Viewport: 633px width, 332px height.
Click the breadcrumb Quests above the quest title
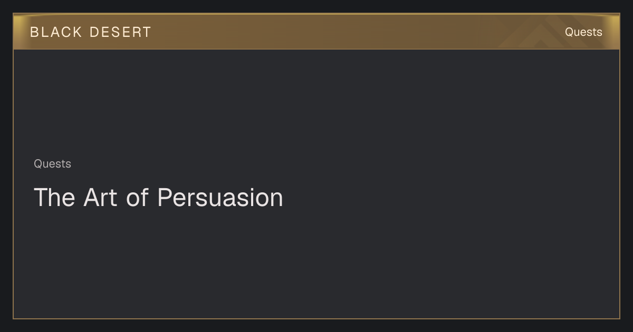52,164
